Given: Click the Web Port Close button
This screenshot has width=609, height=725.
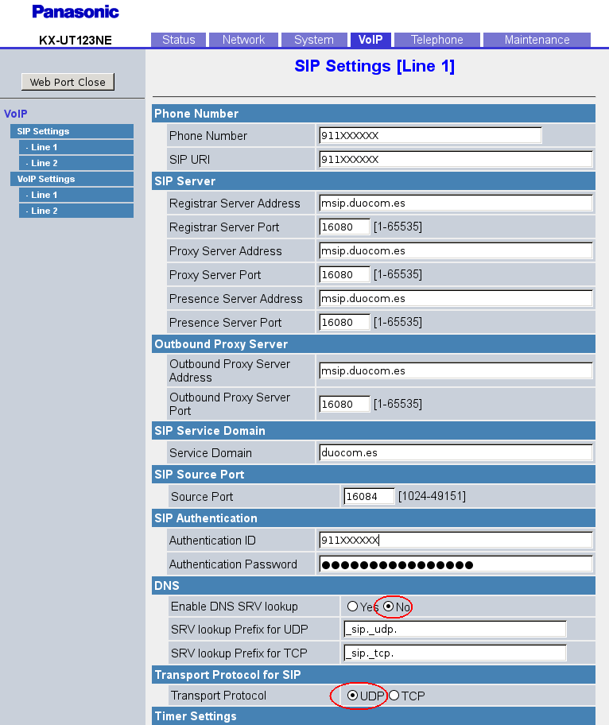Looking at the screenshot, I should tap(68, 82).
